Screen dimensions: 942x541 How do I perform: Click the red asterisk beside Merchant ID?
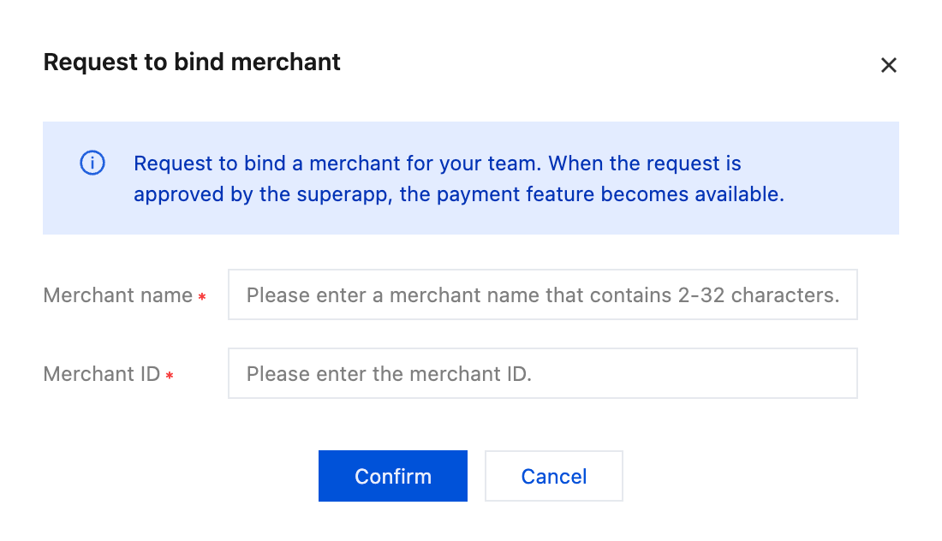tap(170, 376)
